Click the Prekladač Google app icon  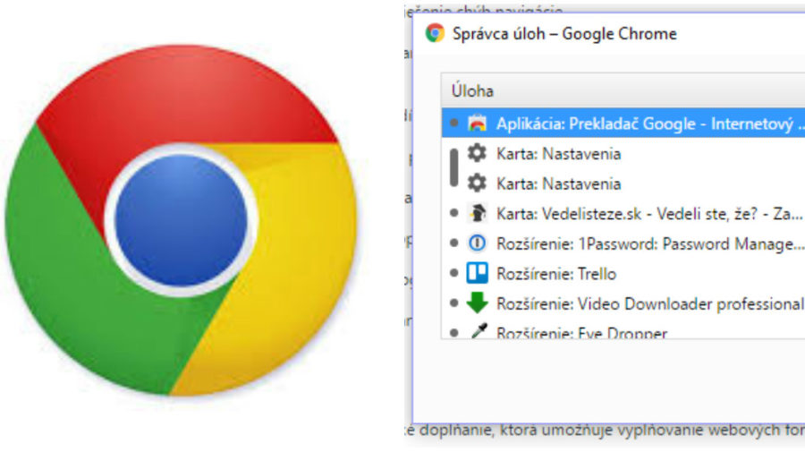478,124
